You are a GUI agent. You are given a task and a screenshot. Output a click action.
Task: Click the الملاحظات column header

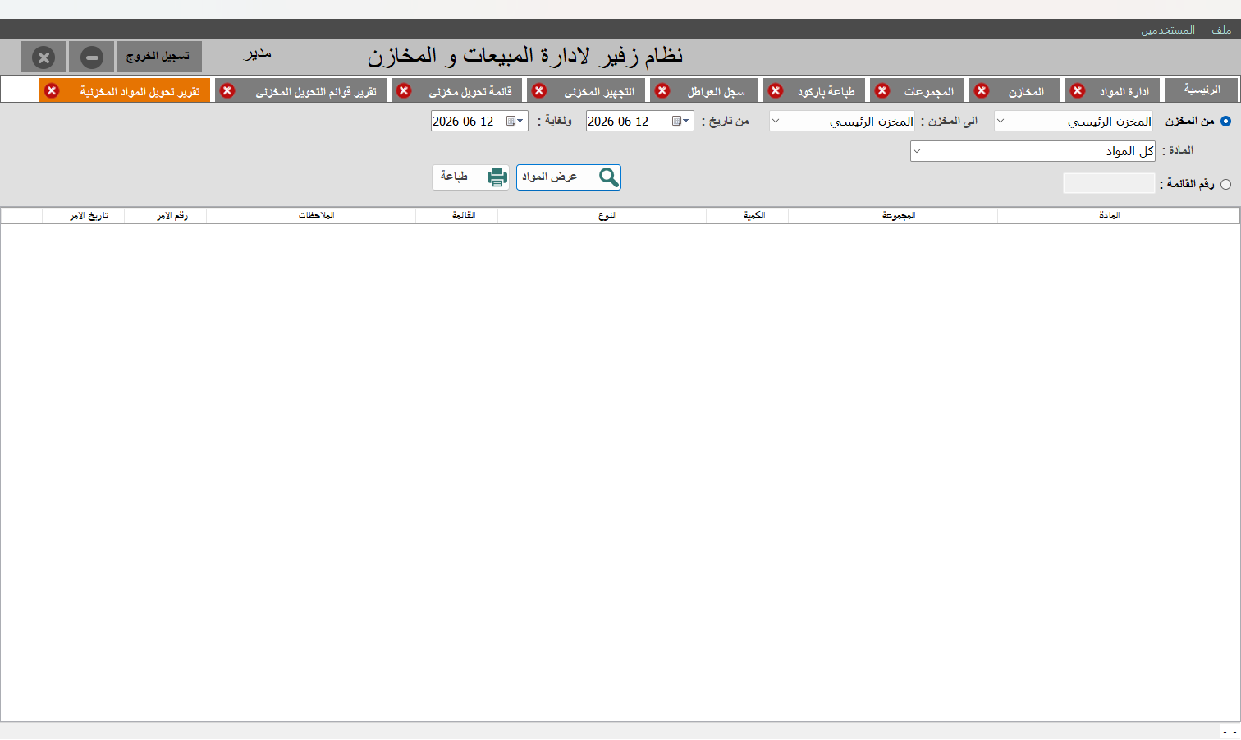coord(311,215)
